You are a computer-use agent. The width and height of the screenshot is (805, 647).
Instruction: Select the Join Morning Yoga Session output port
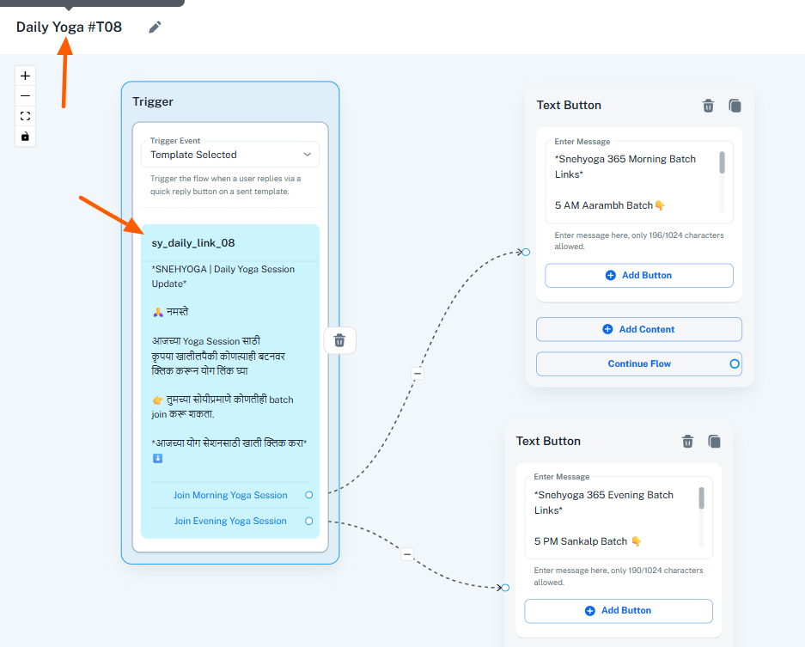309,495
